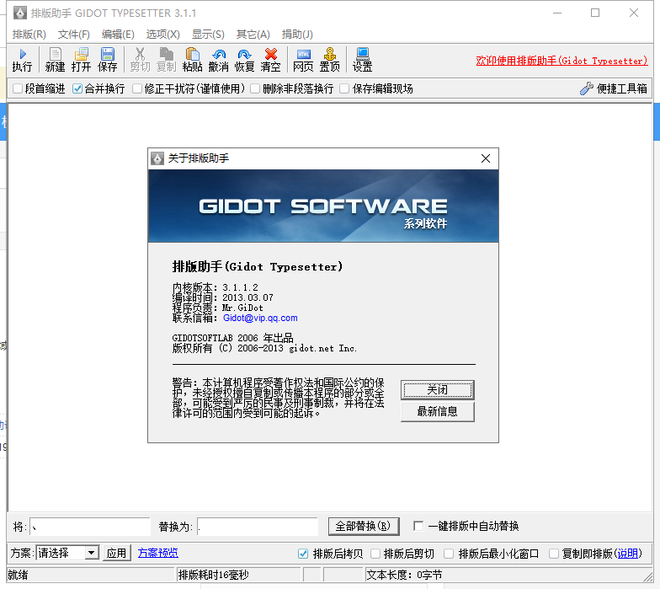Click the 清空 (Clear) red X icon
This screenshot has width=660, height=589.
[270, 60]
